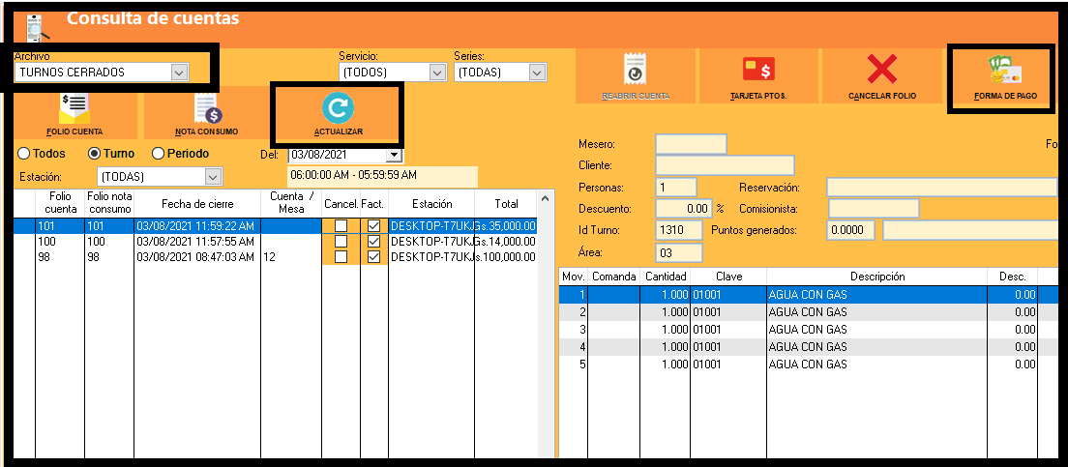Open the Nota Consumo document icon
Screen dimensions: 1068x467
[x=208, y=109]
